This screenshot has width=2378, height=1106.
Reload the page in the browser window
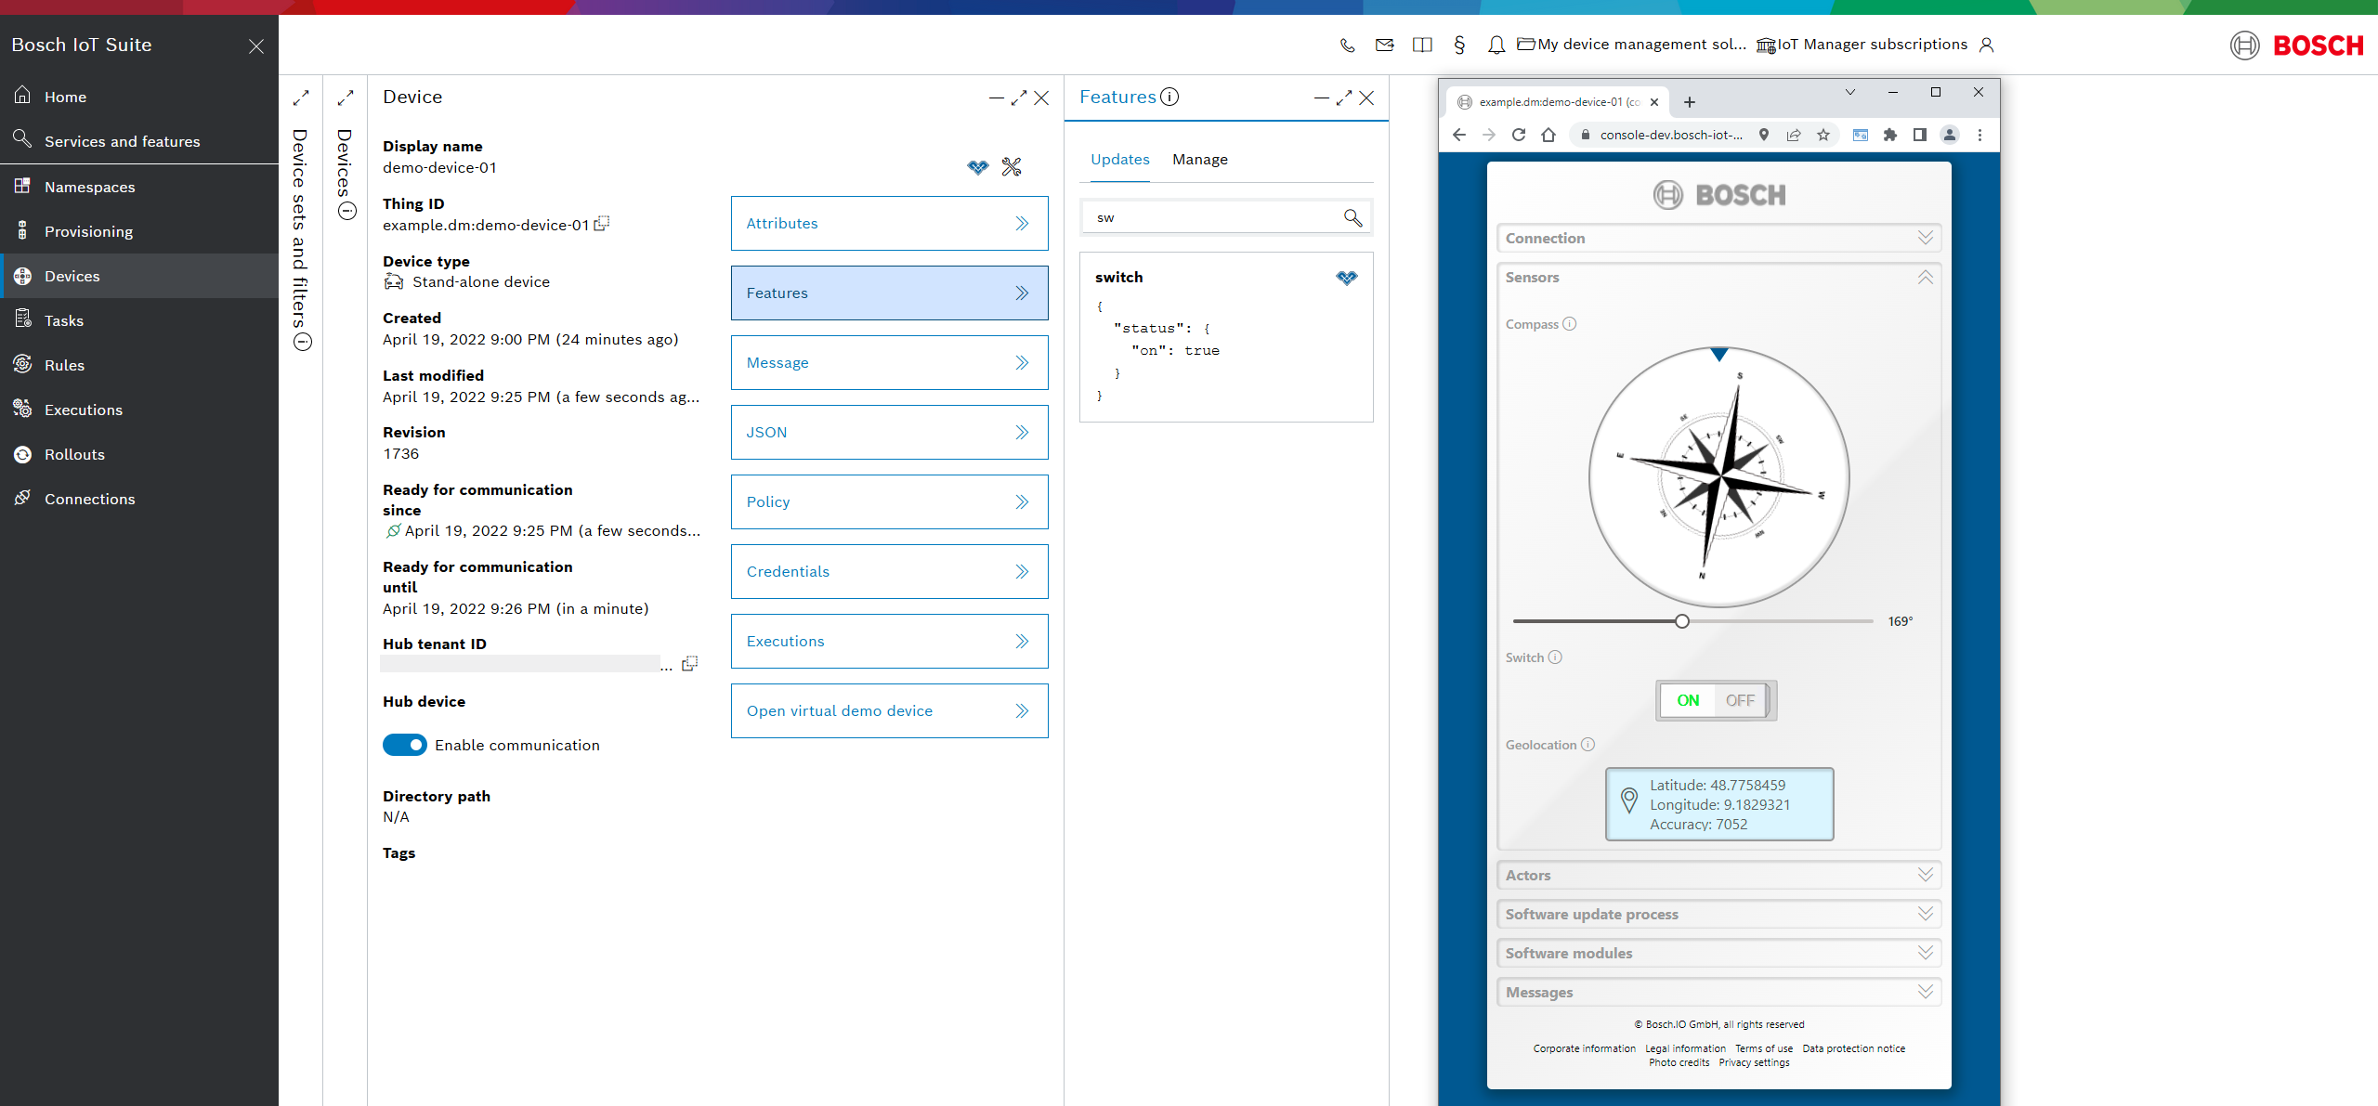click(x=1519, y=135)
